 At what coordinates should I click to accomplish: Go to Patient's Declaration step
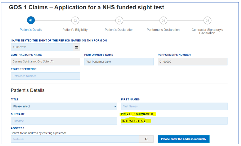[x=119, y=30]
